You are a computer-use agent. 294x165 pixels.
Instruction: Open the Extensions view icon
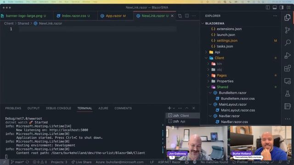point(287,68)
